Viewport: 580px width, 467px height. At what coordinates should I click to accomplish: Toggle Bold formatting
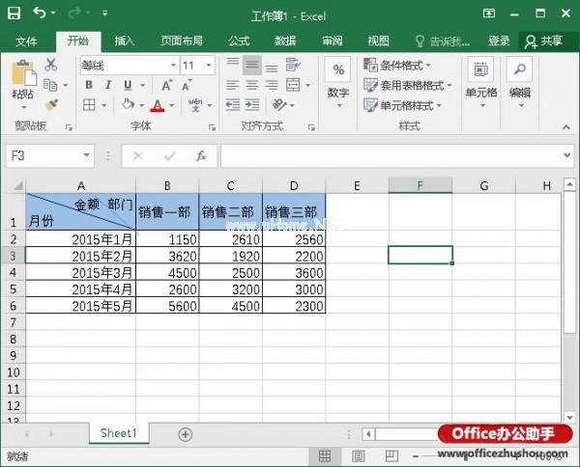click(88, 85)
